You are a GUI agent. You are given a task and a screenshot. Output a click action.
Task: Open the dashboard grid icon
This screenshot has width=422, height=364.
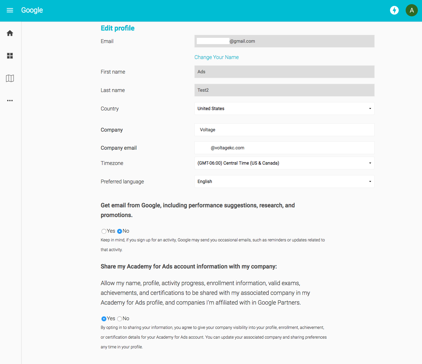pyautogui.click(x=10, y=56)
